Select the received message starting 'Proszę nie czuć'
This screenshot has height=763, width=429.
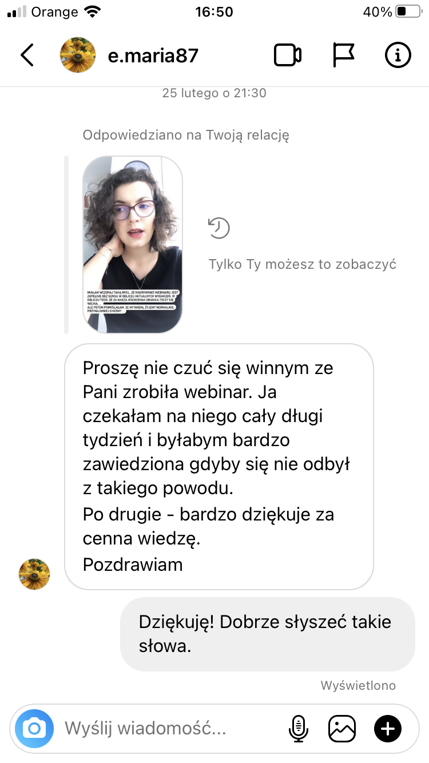(x=219, y=467)
